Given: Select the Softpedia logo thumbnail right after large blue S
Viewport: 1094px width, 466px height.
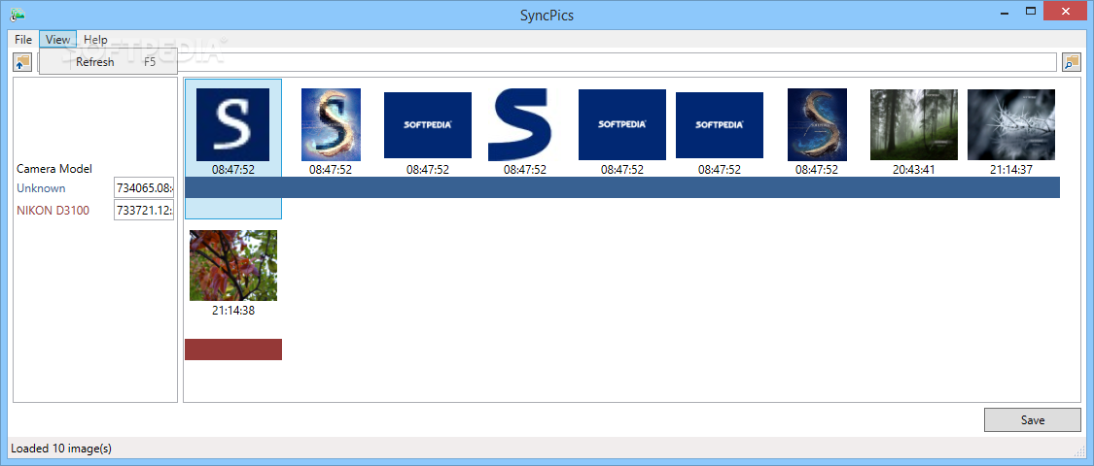Looking at the screenshot, I should click(x=622, y=124).
